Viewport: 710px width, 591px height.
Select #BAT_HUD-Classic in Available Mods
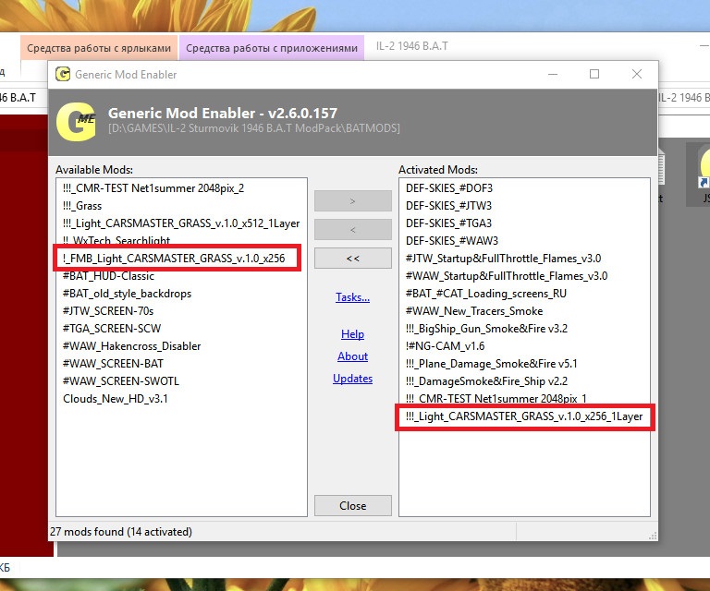[x=109, y=276]
